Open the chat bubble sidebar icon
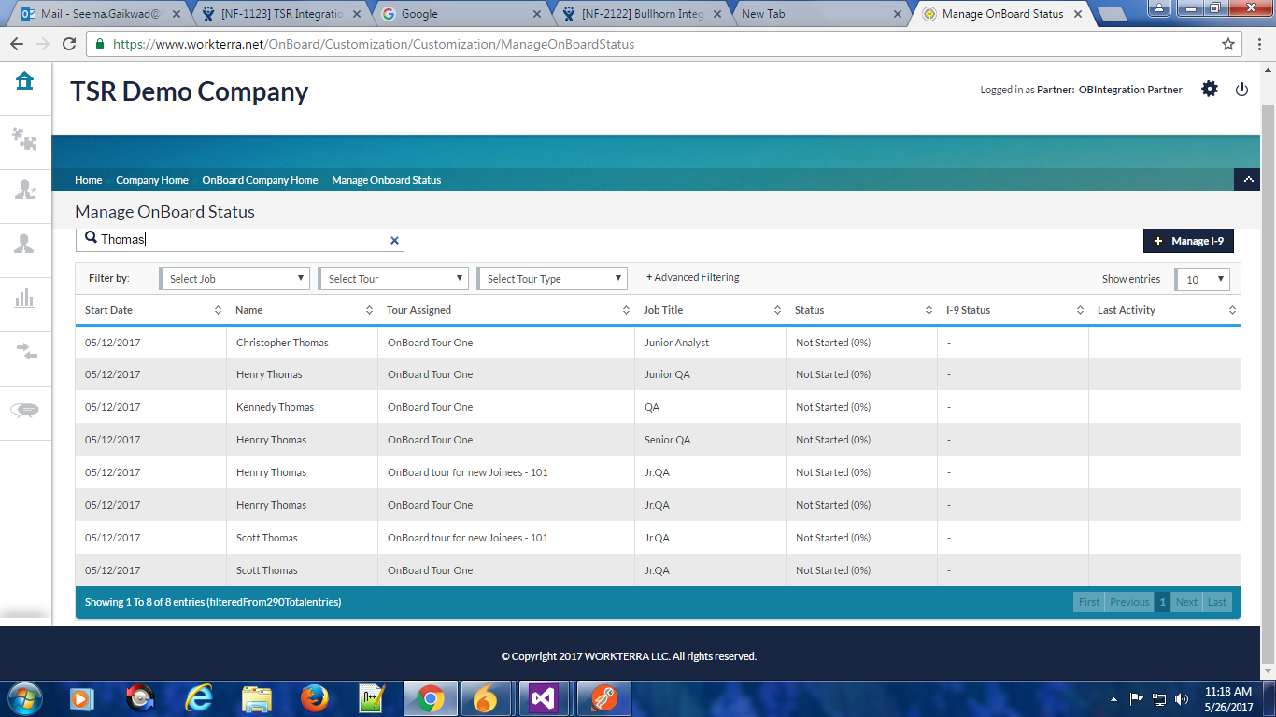The height and width of the screenshot is (717, 1276). click(x=24, y=410)
